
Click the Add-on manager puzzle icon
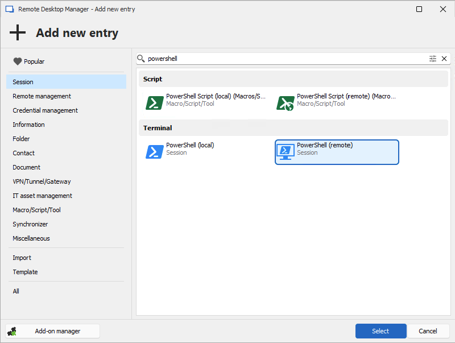[12, 331]
